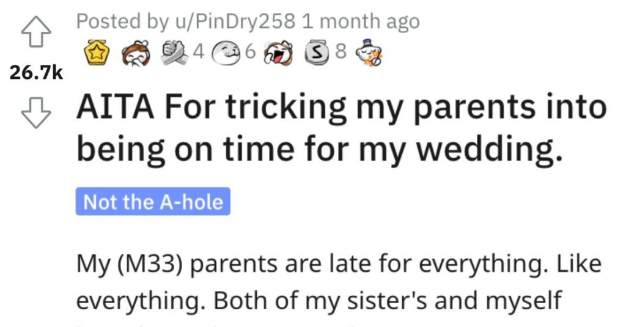Click the top-hat party Snoo award
Viewport: 626px width, 327px height.
[x=369, y=53]
